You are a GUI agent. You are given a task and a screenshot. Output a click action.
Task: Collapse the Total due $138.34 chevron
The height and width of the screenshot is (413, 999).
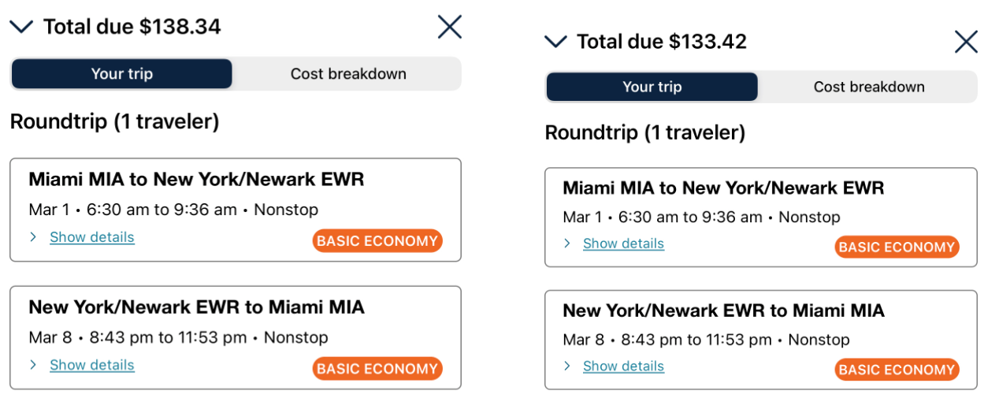(21, 28)
